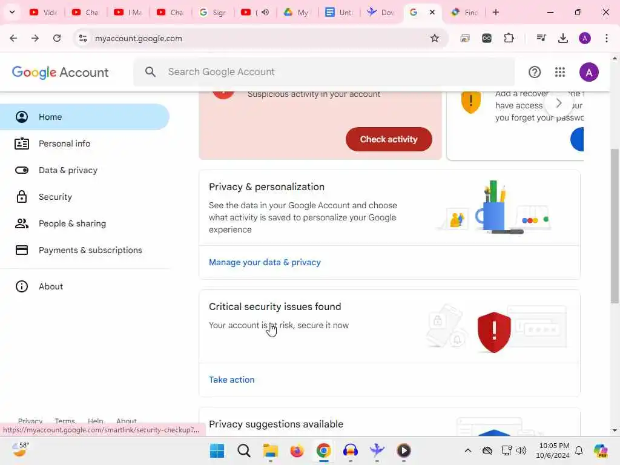
Task: Open Chrome three-dot menu
Action: [607, 38]
